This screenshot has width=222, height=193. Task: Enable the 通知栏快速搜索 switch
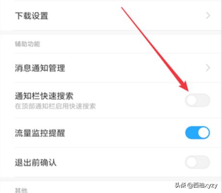pyautogui.click(x=197, y=100)
